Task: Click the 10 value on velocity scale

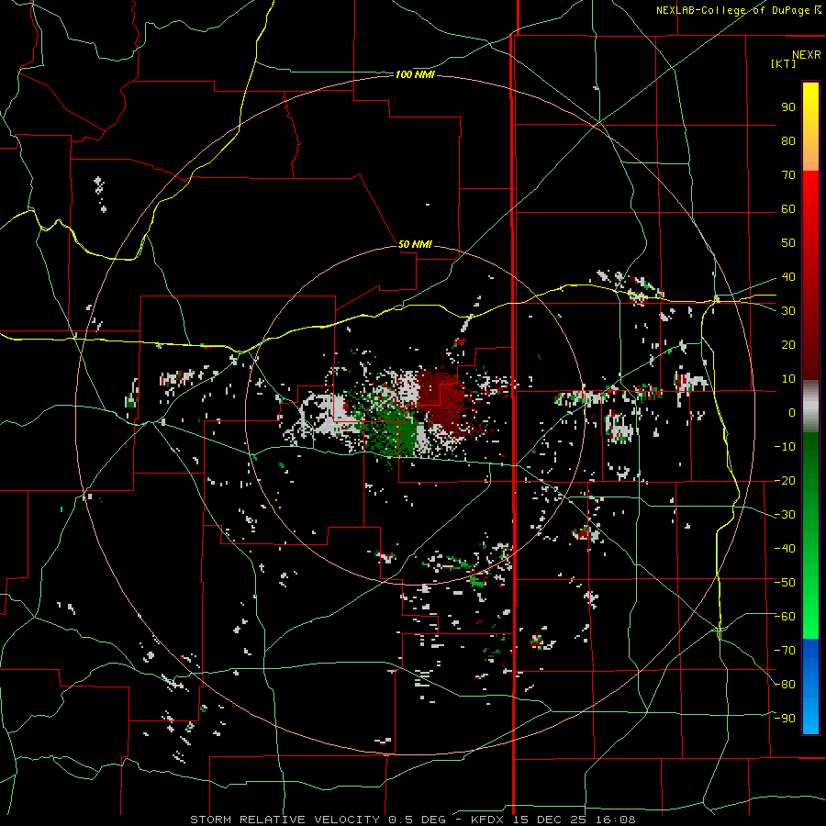Action: tap(788, 379)
